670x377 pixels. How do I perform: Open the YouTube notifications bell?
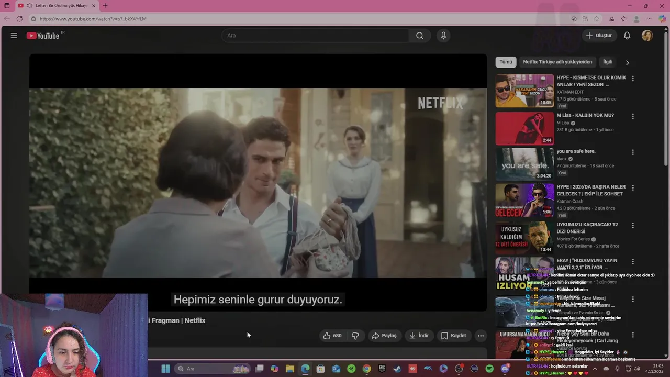(x=627, y=36)
